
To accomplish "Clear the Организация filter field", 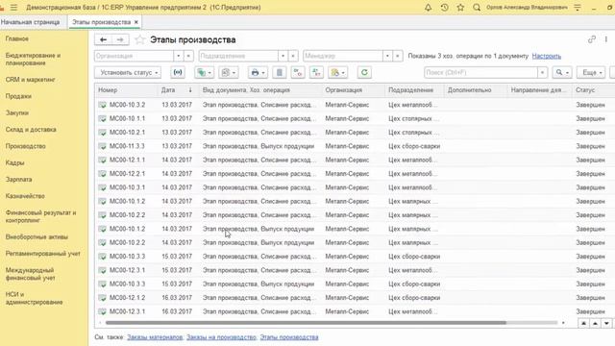I will [x=188, y=56].
